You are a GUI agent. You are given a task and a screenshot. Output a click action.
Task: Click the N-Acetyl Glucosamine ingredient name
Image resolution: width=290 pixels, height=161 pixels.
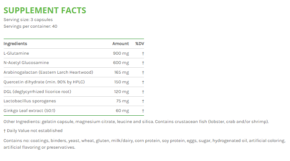pyautogui.click(x=26, y=63)
